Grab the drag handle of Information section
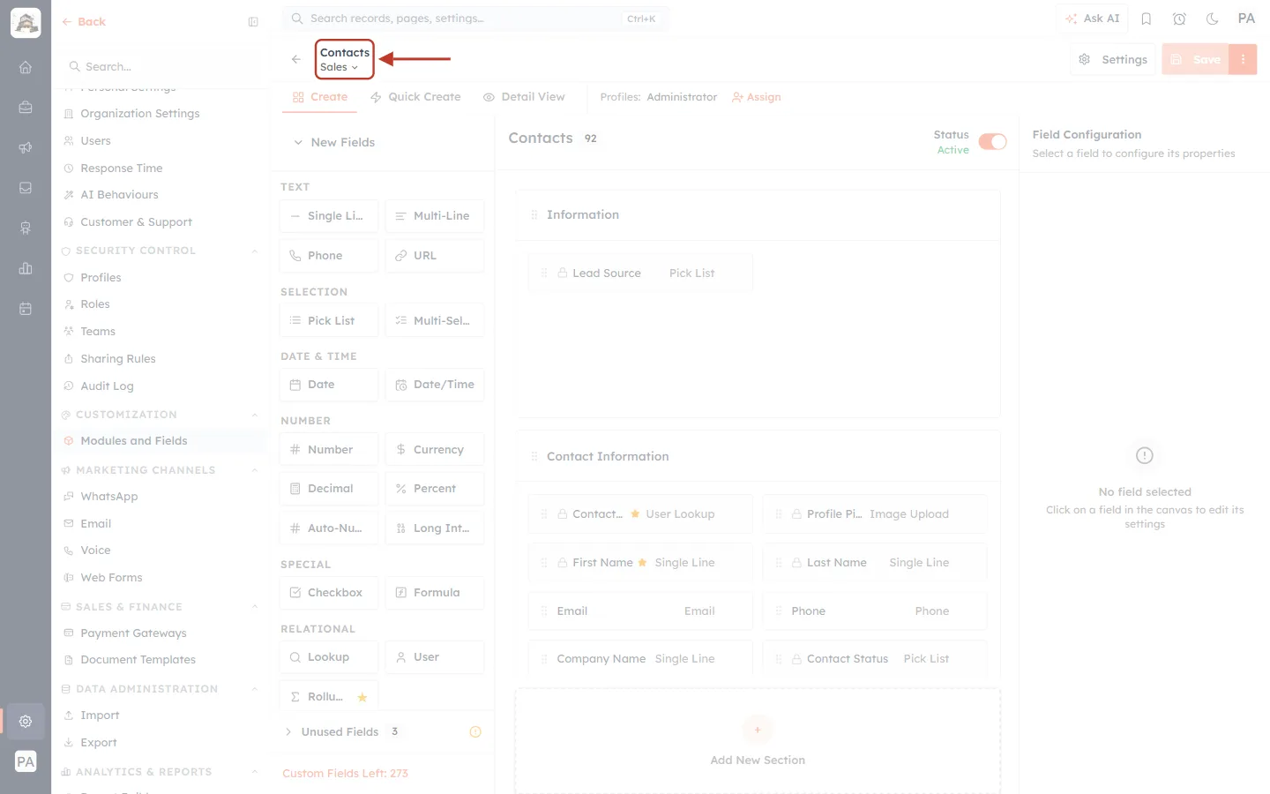 pyautogui.click(x=534, y=214)
